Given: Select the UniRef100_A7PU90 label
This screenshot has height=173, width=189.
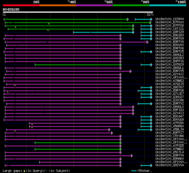Looking at the screenshot, I should [x=170, y=123].
